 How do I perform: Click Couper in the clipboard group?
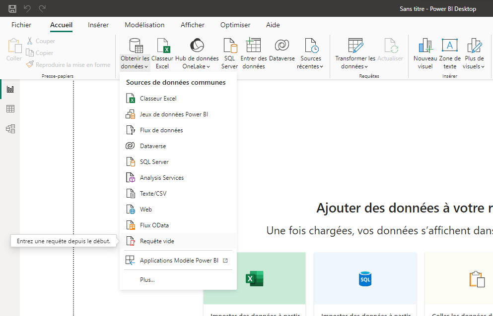click(41, 41)
